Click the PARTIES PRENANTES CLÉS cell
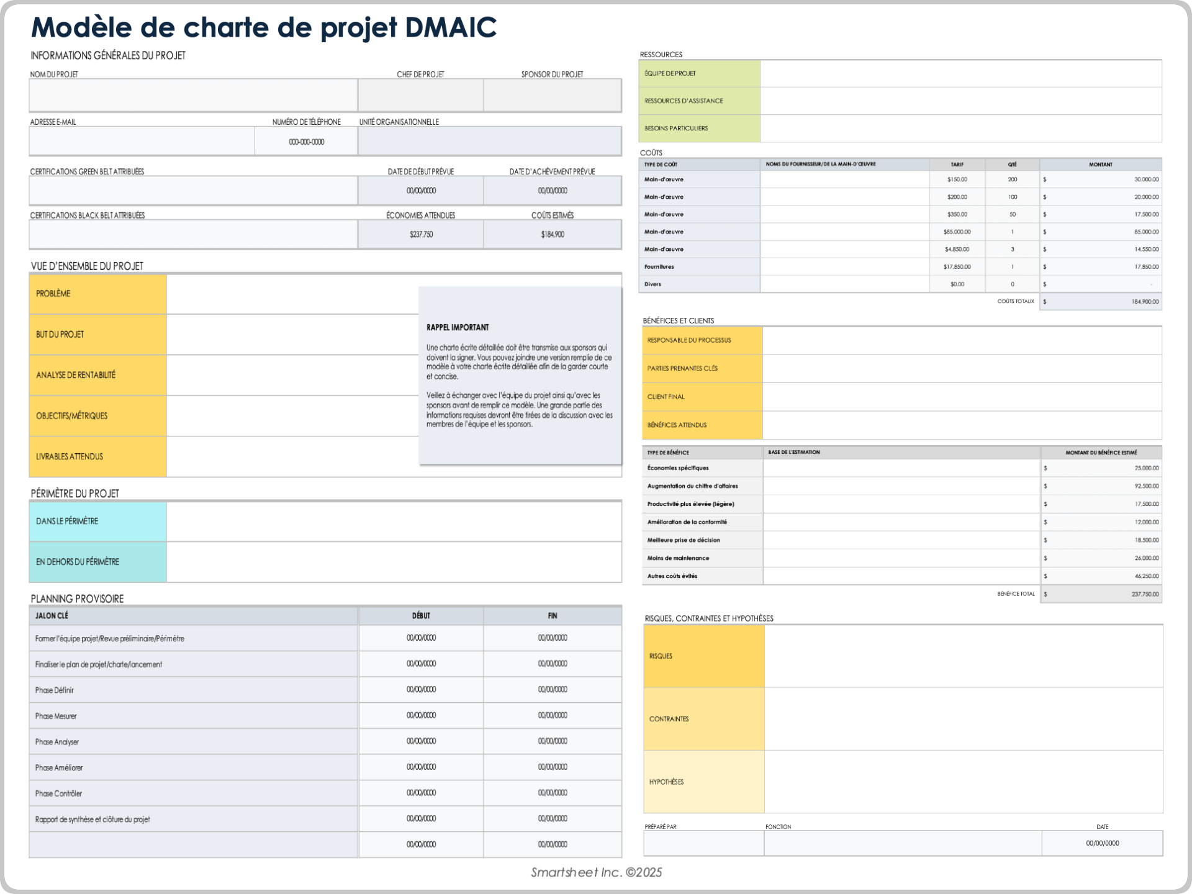This screenshot has height=894, width=1192. click(702, 369)
